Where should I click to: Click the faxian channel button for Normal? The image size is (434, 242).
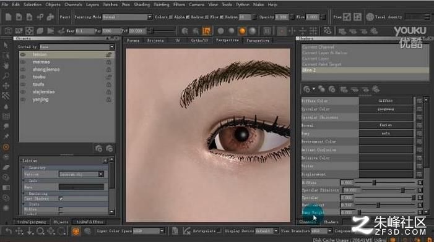386,125
